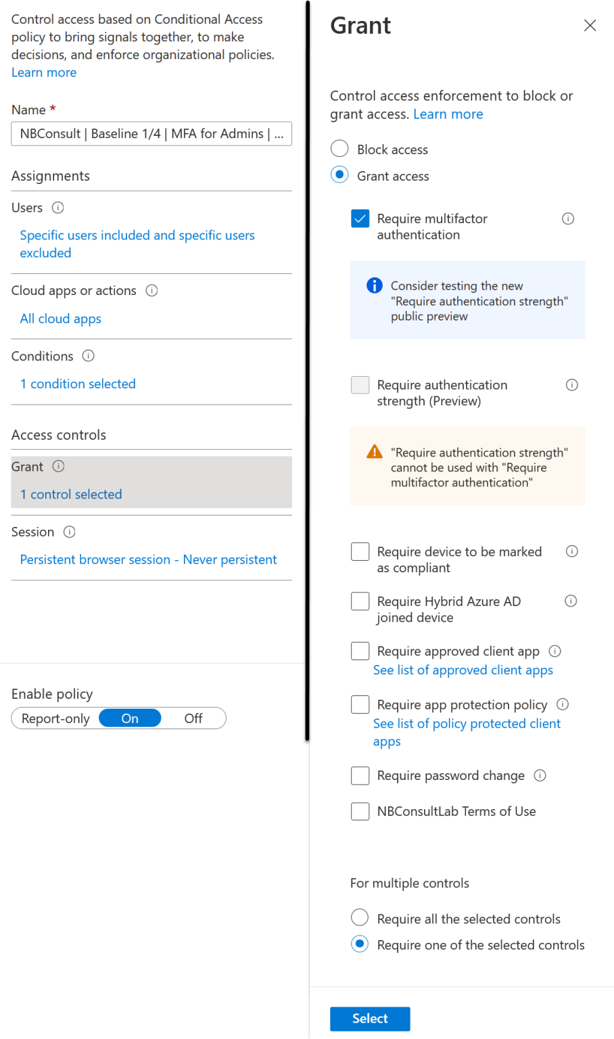Check Require device to be marked as compliant
Image resolution: width=614 pixels, height=1039 pixels.
pos(360,551)
